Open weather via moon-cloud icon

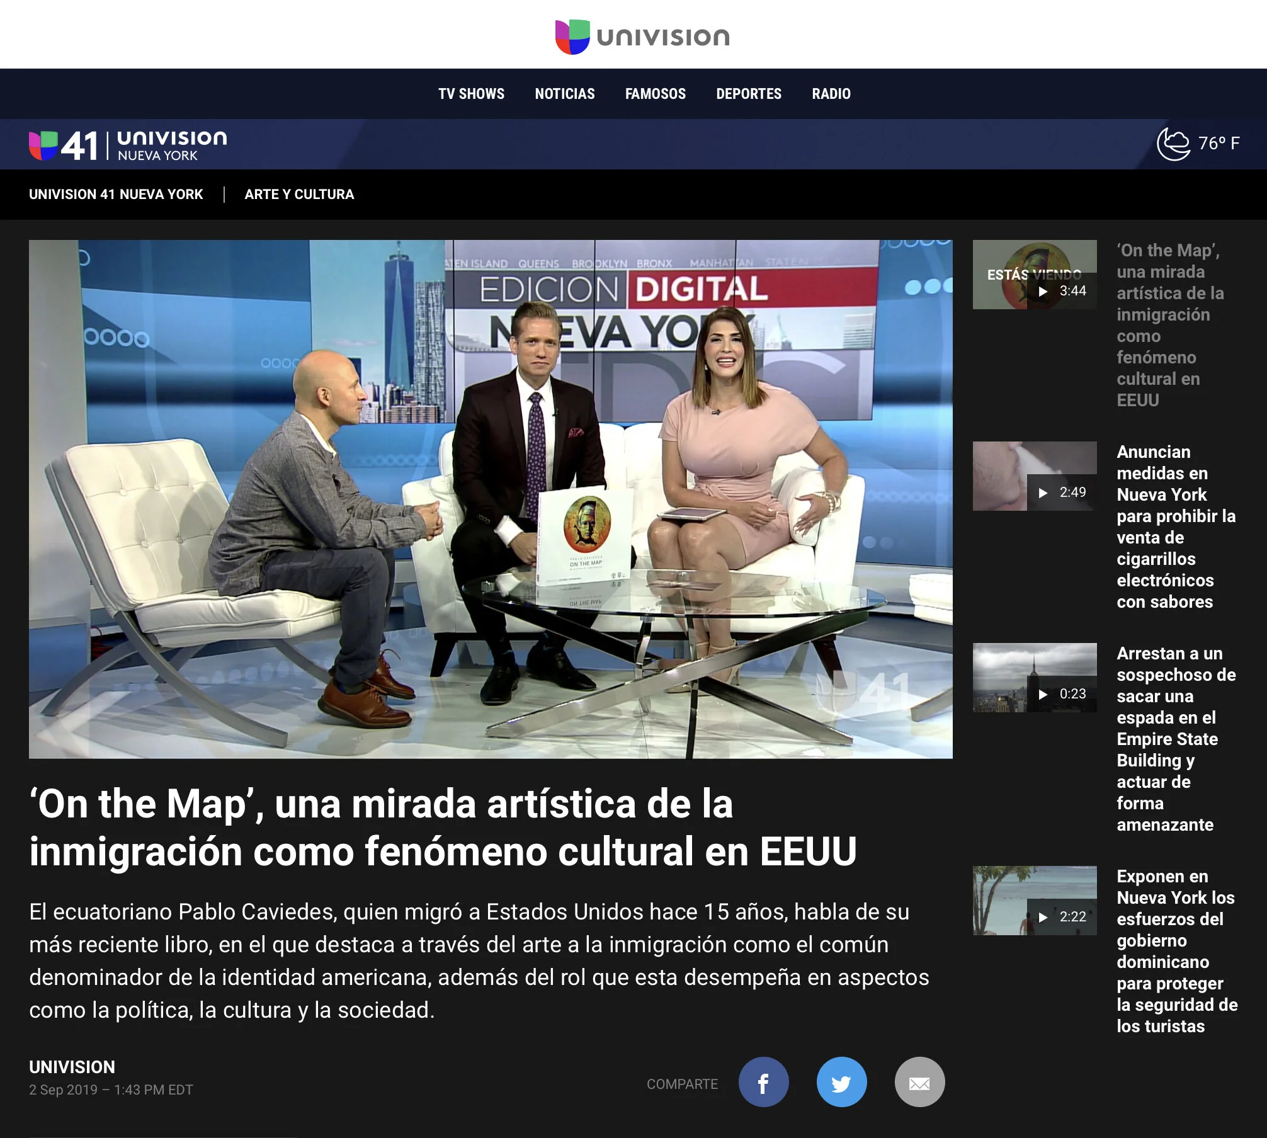[1173, 144]
